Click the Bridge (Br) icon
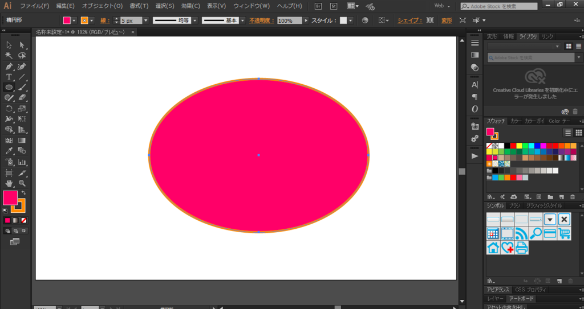 pos(318,6)
